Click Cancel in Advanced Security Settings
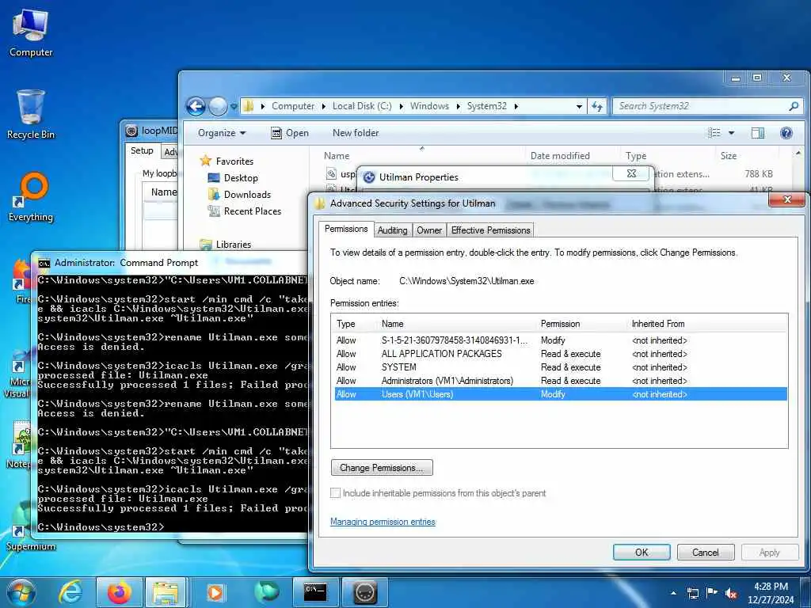 point(705,552)
